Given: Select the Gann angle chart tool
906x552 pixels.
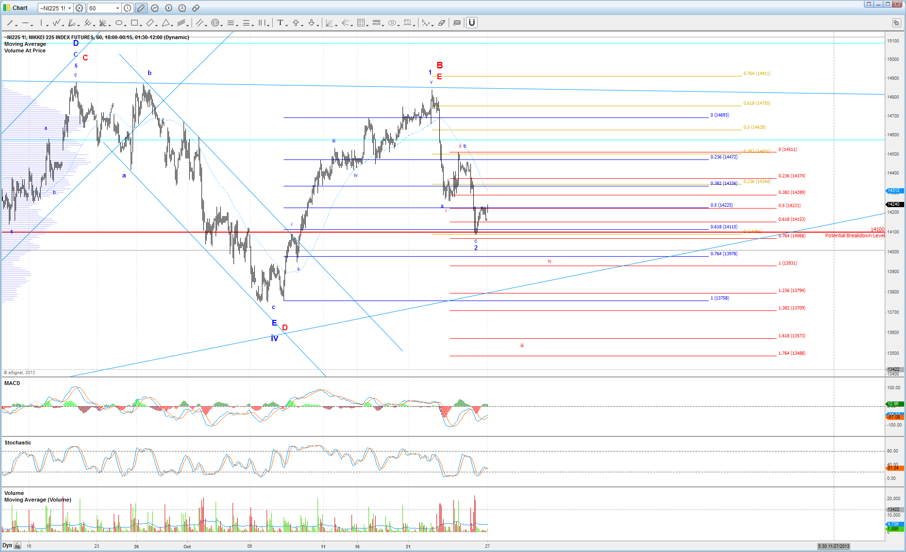Looking at the screenshot, I should [x=329, y=23].
